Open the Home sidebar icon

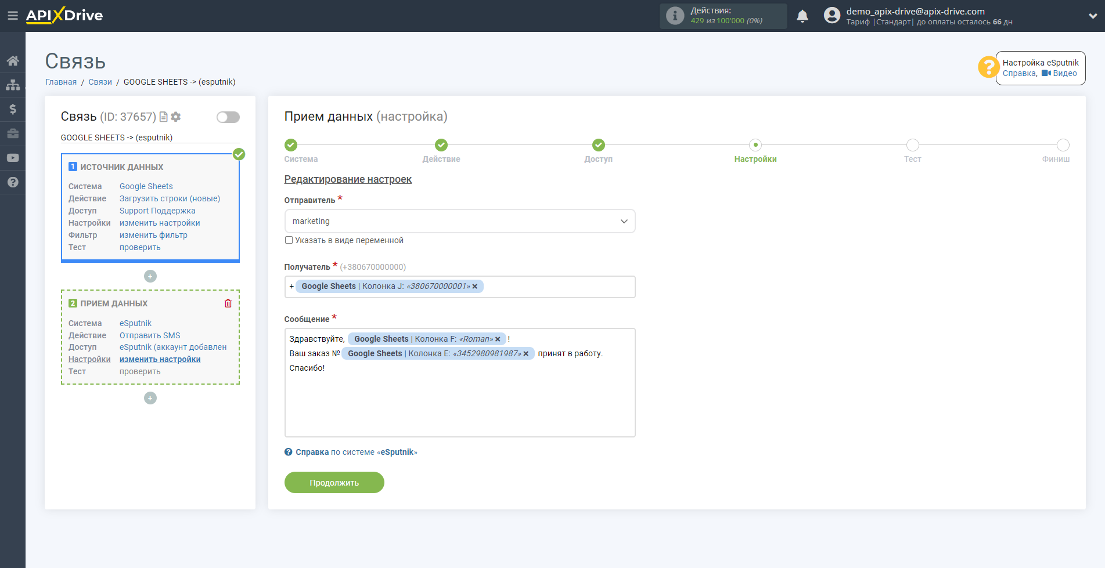13,60
